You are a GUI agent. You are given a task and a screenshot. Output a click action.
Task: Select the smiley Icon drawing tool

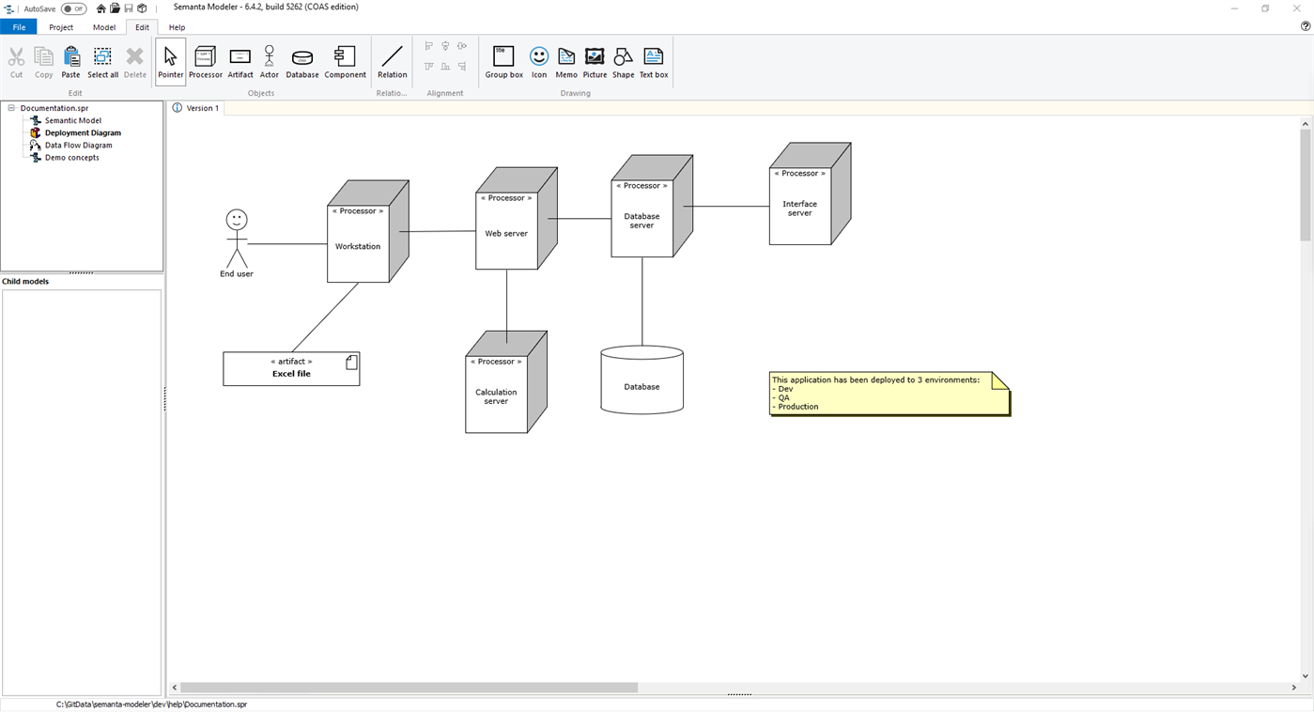coord(538,59)
